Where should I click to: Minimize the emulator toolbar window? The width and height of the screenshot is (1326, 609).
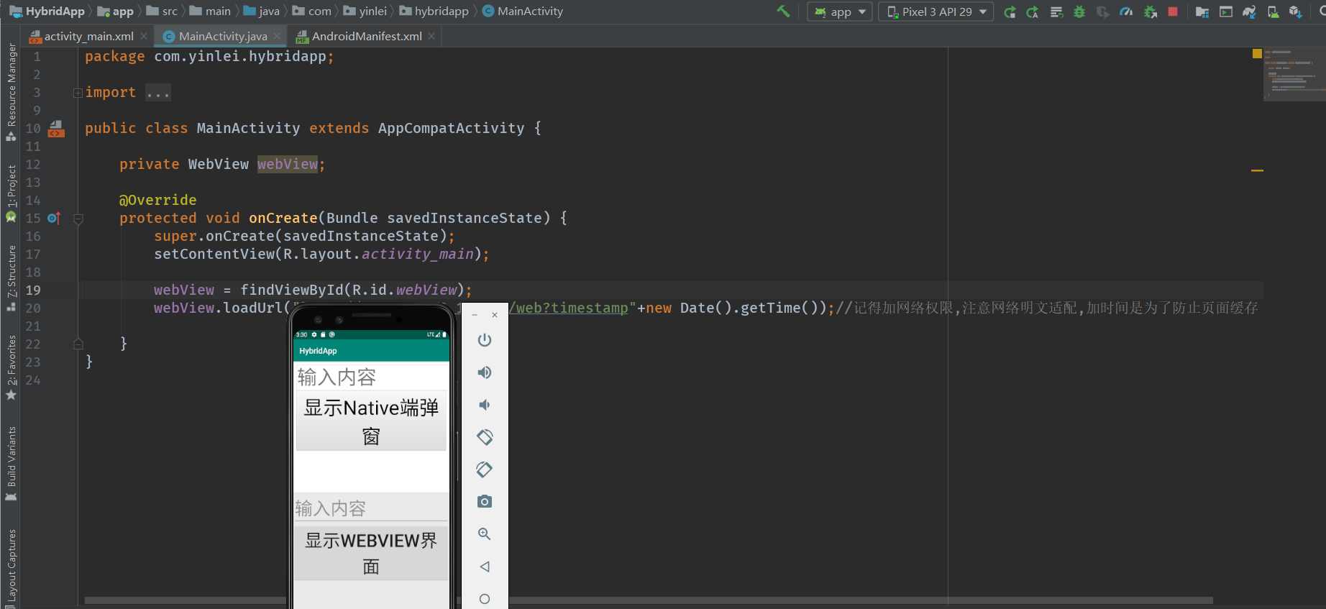(475, 315)
